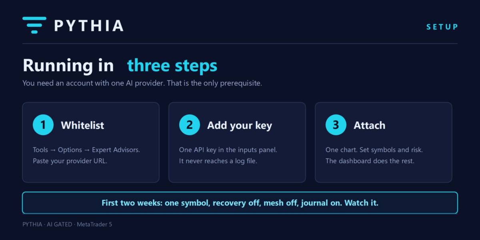Click the PYTHIA brand name text
480x240 pixels.
point(89,26)
